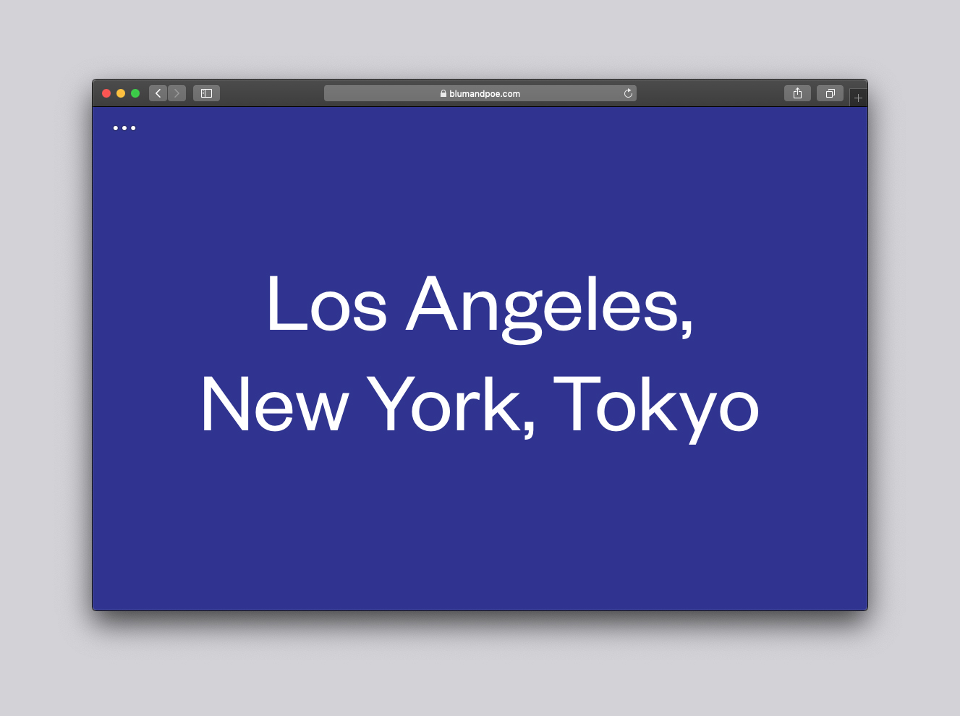The width and height of the screenshot is (960, 716).
Task: Reload the blumandpoe.com page
Action: [628, 93]
